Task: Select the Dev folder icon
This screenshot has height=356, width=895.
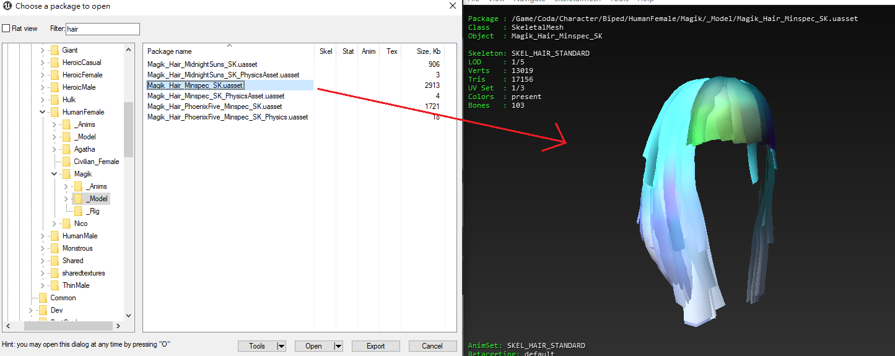Action: [43, 310]
